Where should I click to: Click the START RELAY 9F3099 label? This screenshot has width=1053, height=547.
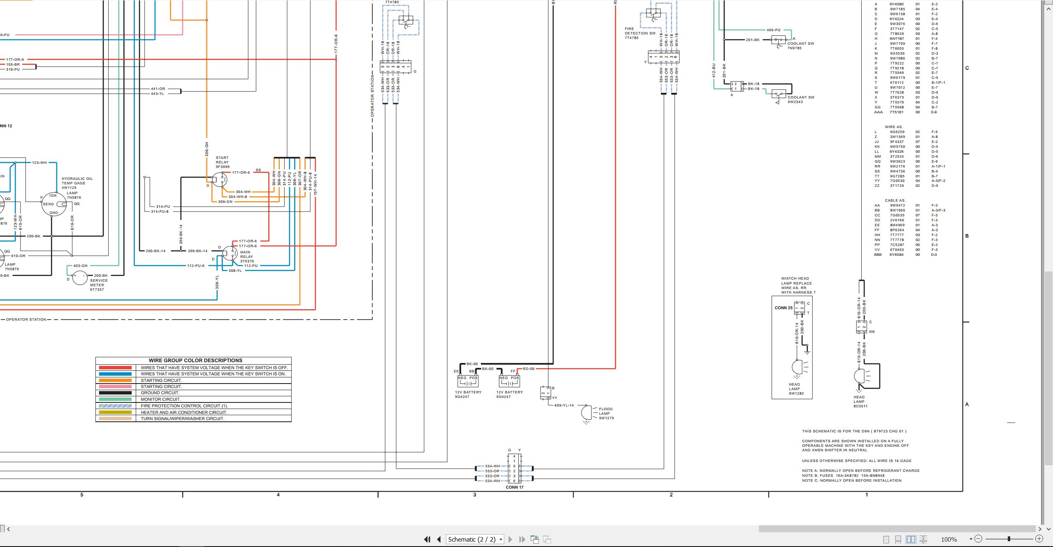coord(223,162)
